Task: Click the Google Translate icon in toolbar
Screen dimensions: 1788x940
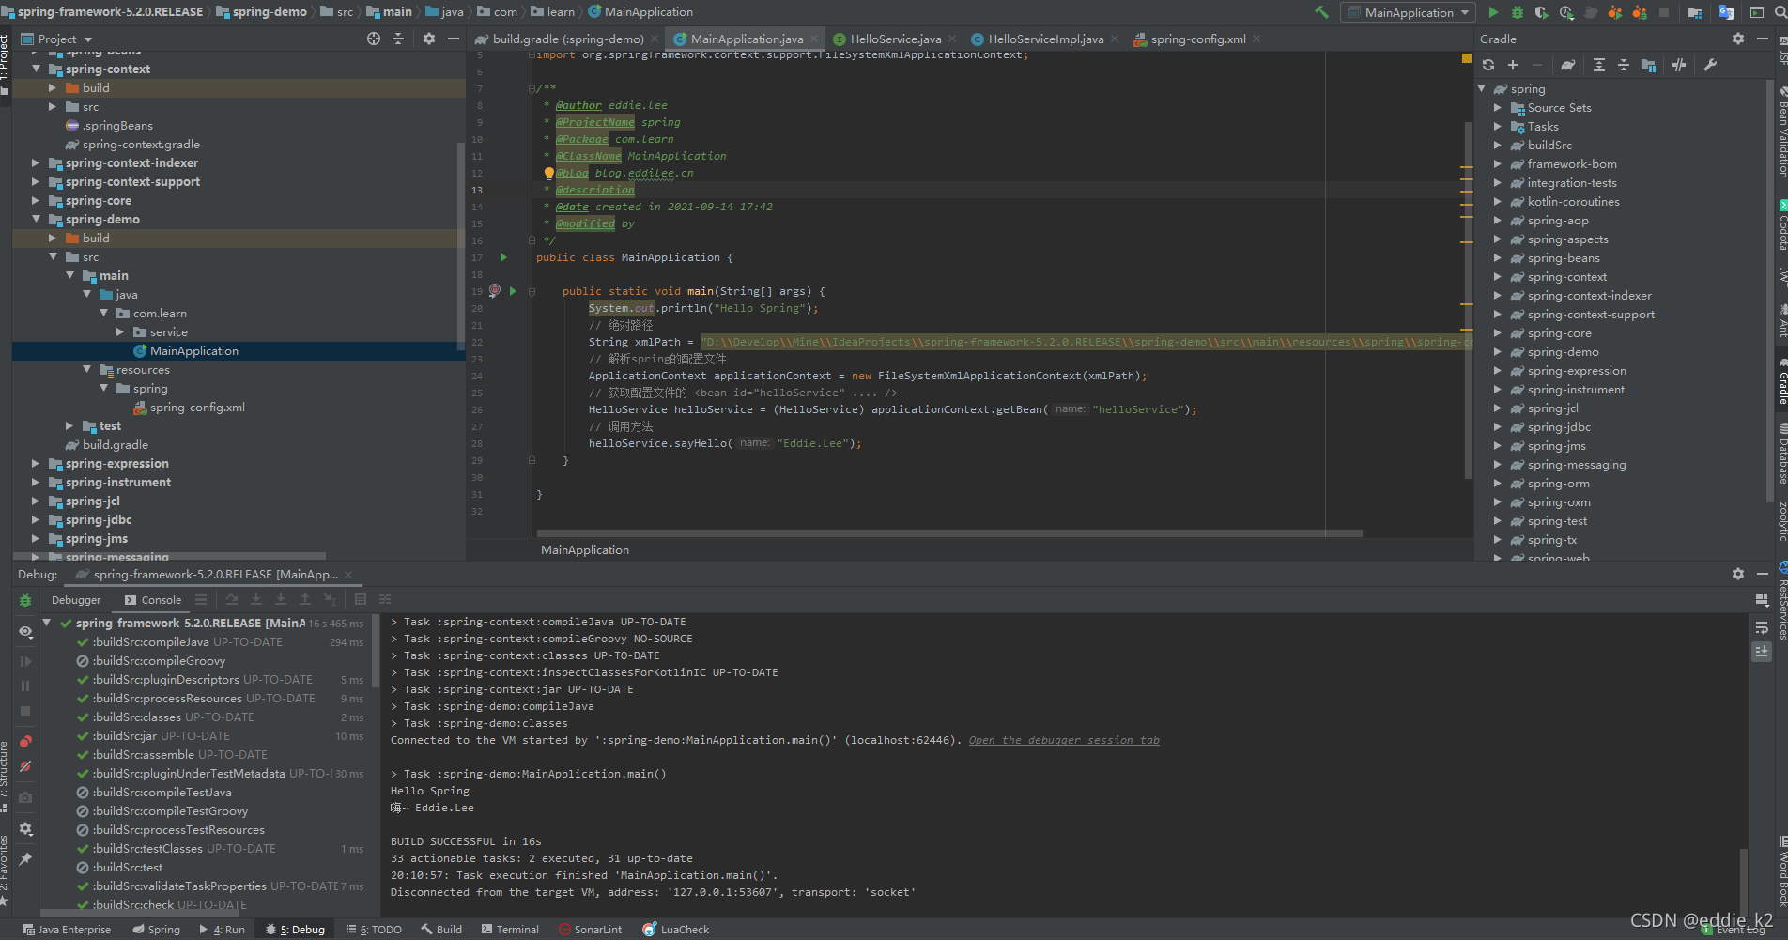Action: (1726, 12)
